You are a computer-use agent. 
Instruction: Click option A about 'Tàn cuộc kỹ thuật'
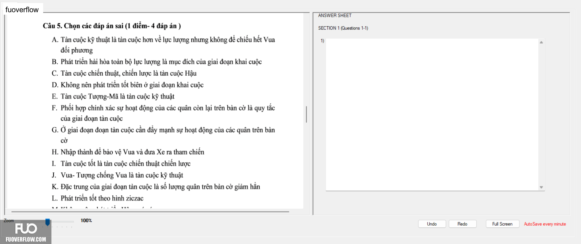[163, 45]
